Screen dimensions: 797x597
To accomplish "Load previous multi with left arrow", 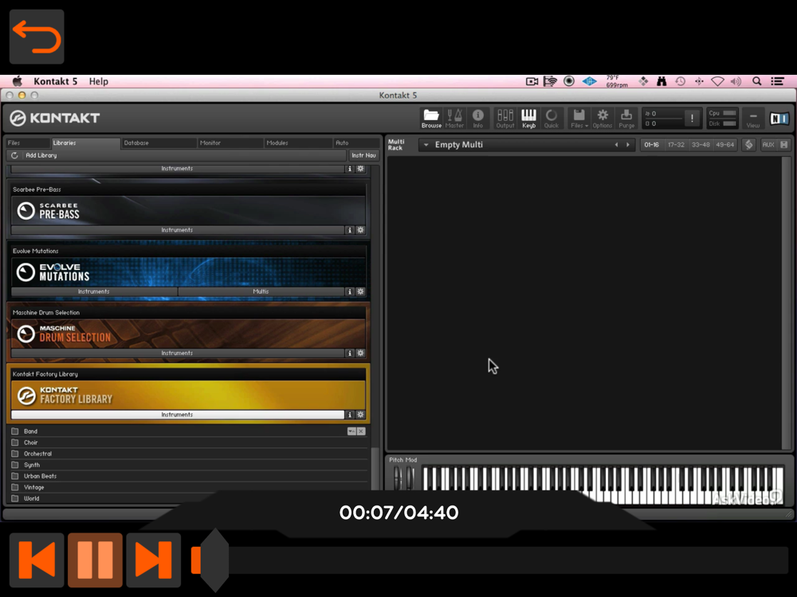I will pos(617,145).
